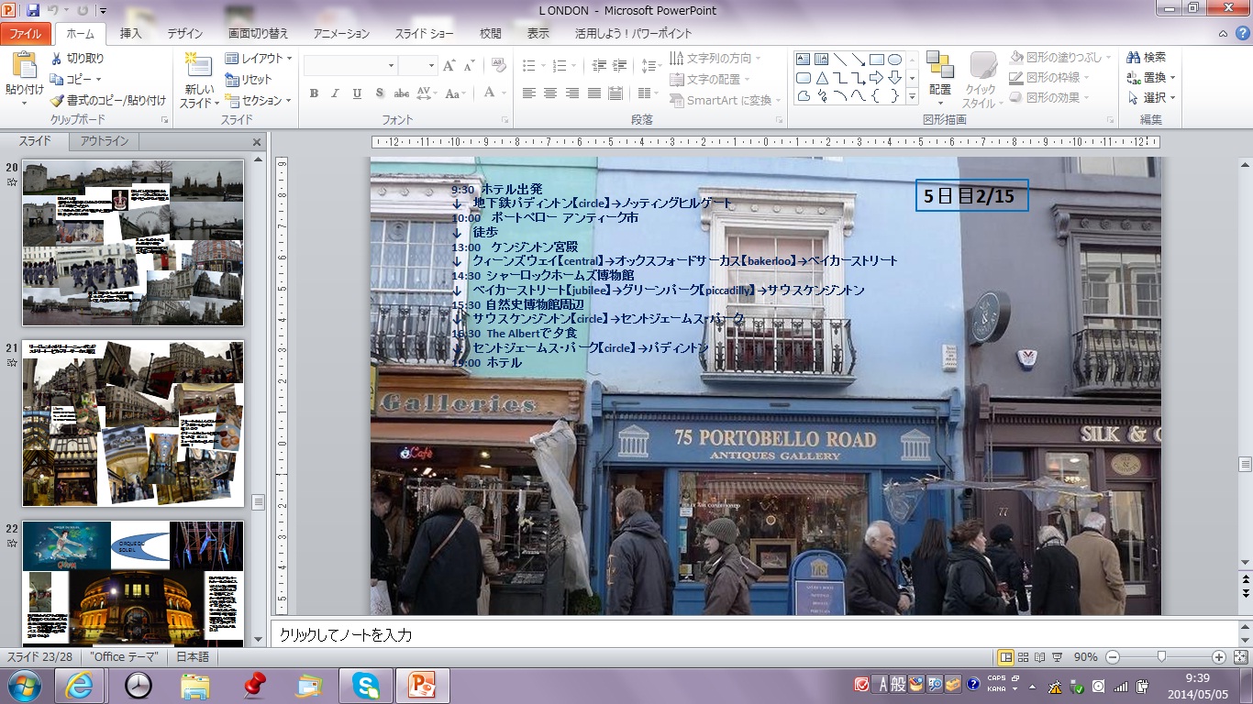Switch to Slide Sorter view in status bar
The width and height of the screenshot is (1253, 704).
pos(1023,657)
